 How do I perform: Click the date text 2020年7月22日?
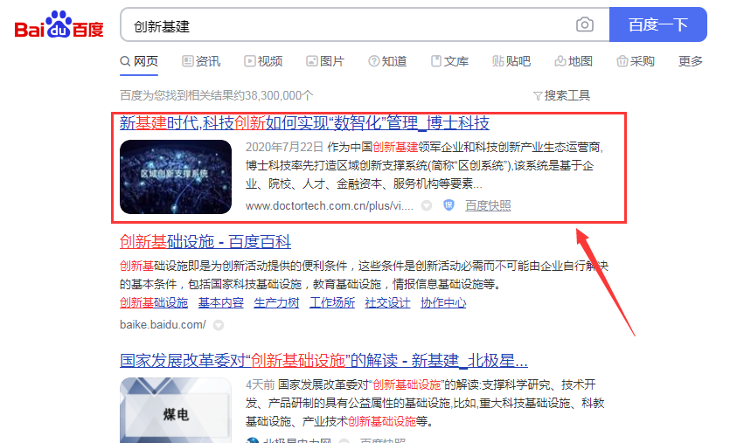click(284, 147)
